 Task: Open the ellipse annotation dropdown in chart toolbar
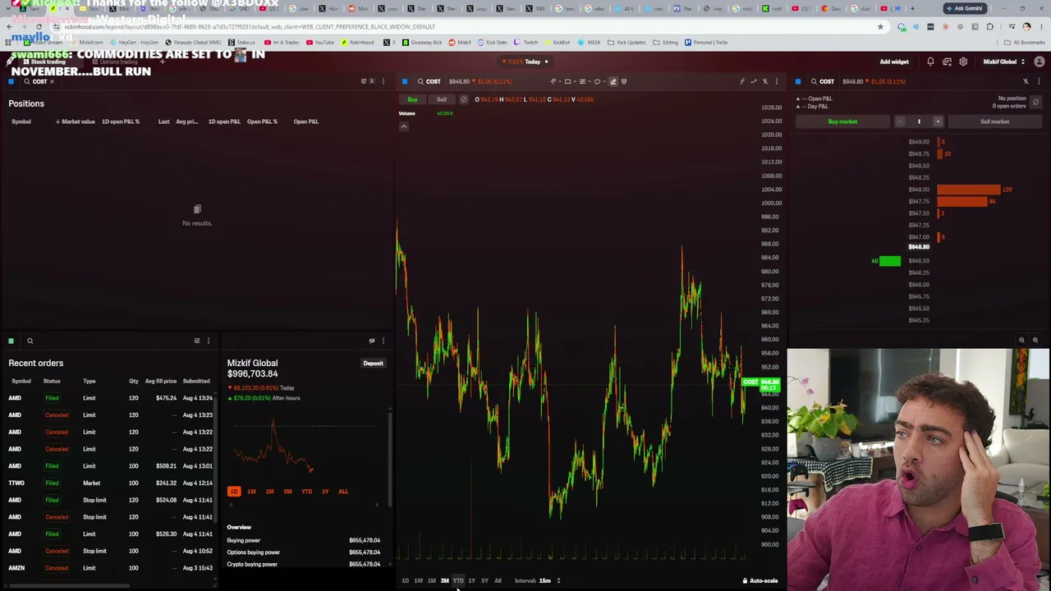pos(599,81)
